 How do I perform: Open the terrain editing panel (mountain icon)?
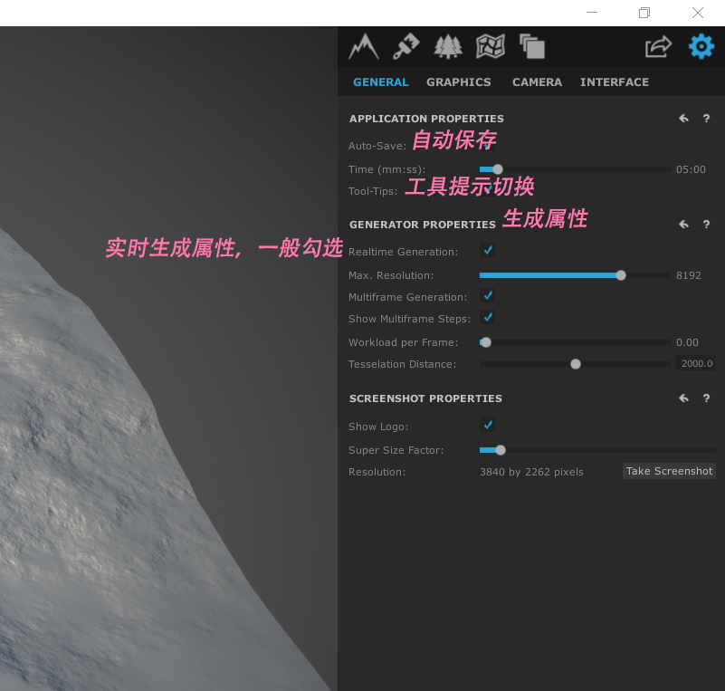363,46
